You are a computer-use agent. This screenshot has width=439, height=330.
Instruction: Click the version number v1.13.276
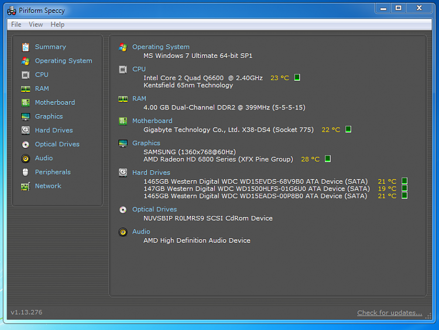click(x=26, y=312)
